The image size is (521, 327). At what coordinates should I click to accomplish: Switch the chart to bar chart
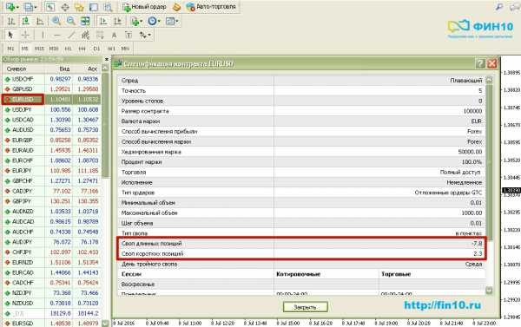(11, 21)
